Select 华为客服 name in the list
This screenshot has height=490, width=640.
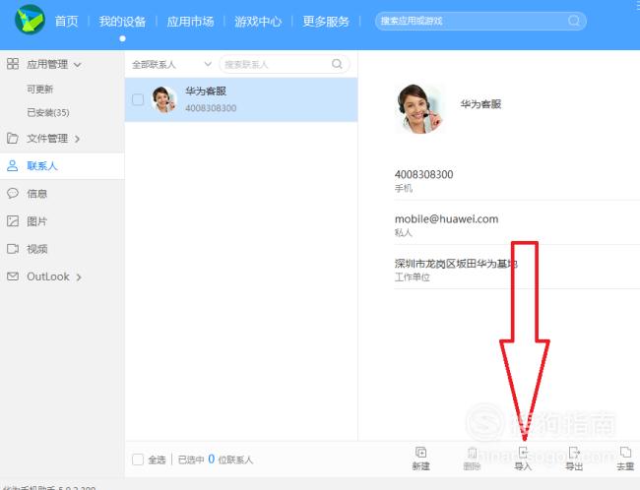[x=206, y=91]
